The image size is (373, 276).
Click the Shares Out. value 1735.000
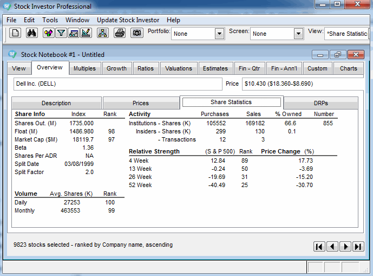tap(81, 123)
